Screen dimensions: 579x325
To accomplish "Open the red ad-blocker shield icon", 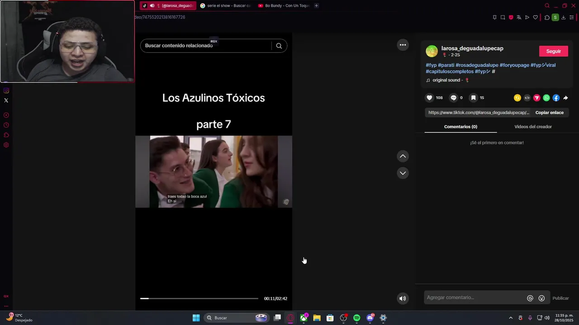I will point(511,18).
